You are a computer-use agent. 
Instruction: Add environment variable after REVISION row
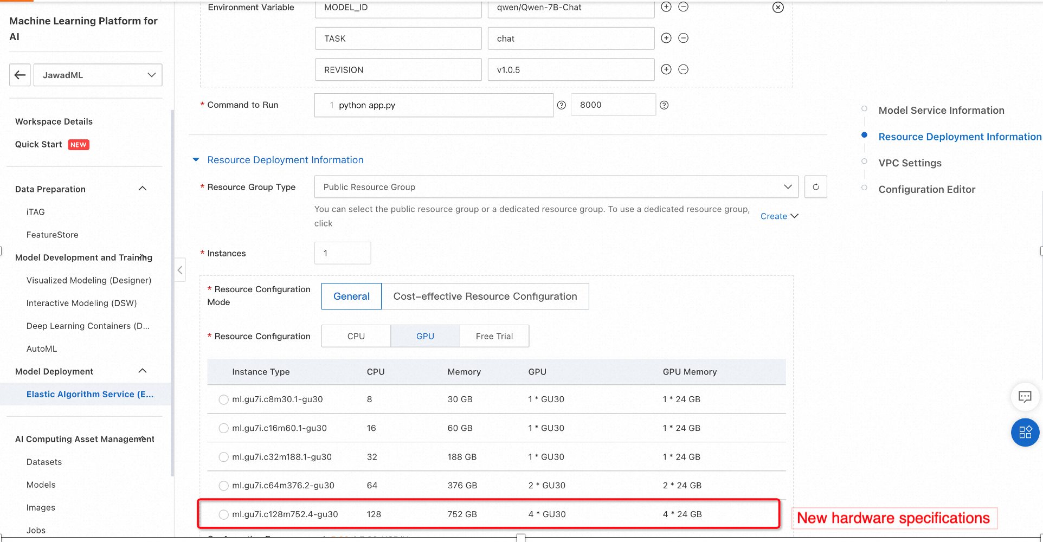tap(666, 69)
